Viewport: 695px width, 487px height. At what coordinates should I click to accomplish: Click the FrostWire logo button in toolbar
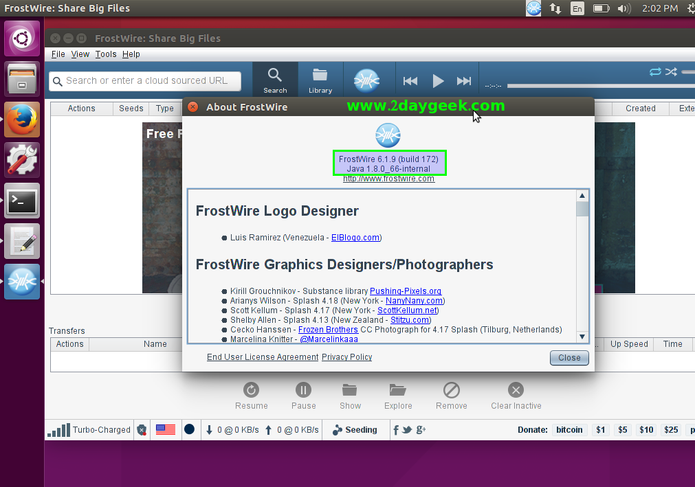coord(366,80)
